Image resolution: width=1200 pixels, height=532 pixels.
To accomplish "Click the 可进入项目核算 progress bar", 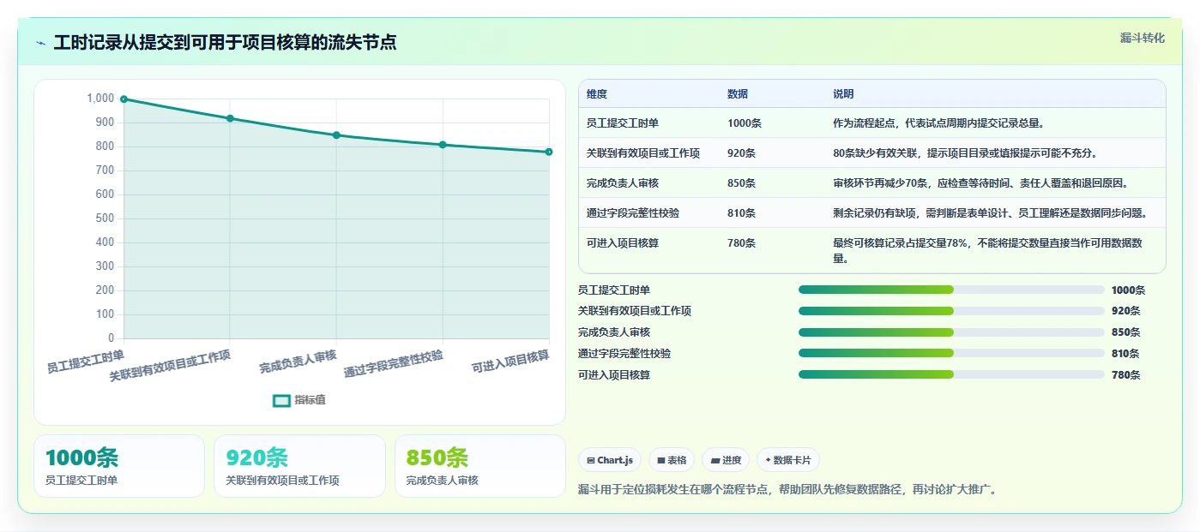I will [951, 374].
